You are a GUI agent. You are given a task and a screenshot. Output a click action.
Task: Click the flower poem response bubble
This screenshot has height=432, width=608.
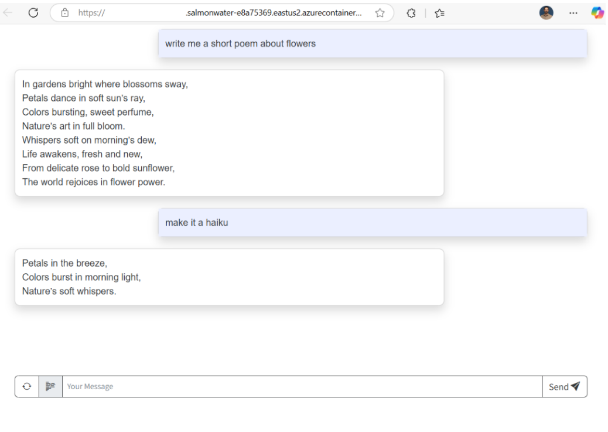(x=229, y=132)
